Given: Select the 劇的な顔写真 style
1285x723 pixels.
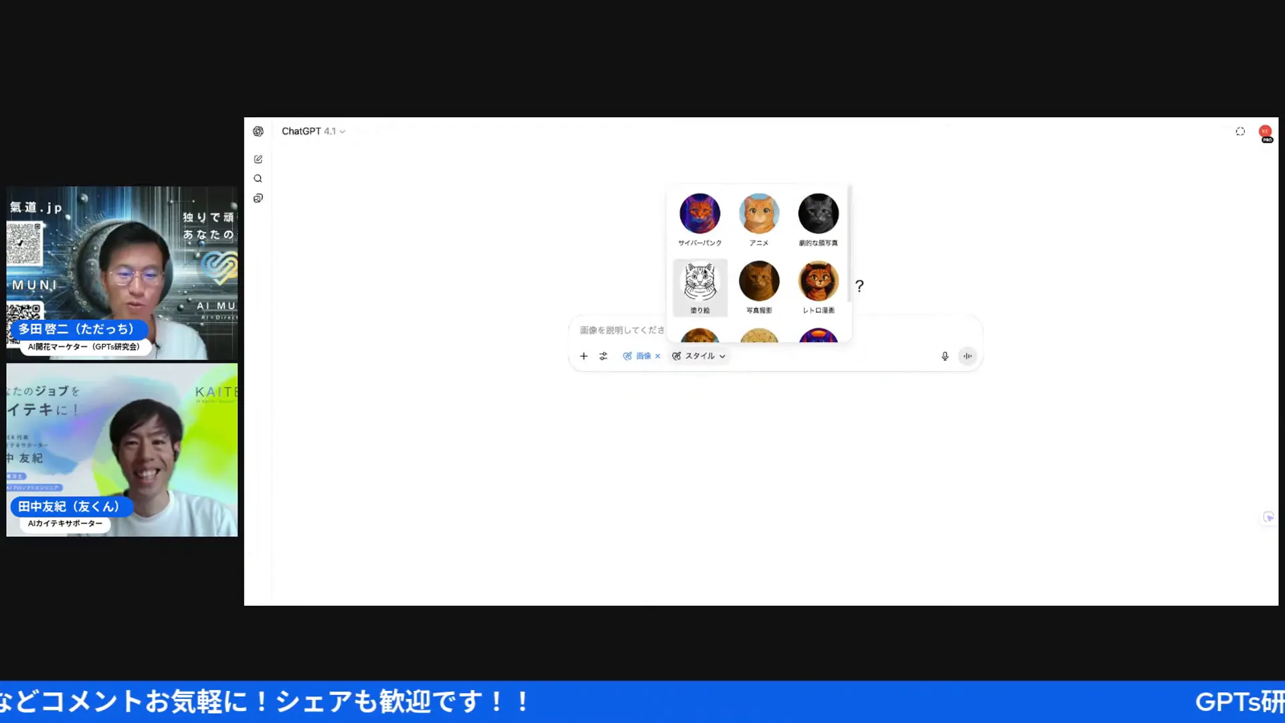Looking at the screenshot, I should click(x=818, y=220).
